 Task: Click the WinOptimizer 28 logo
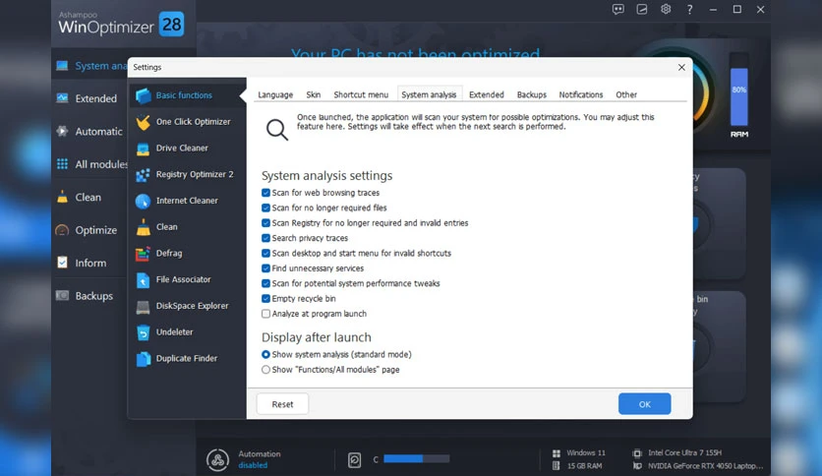(x=121, y=25)
